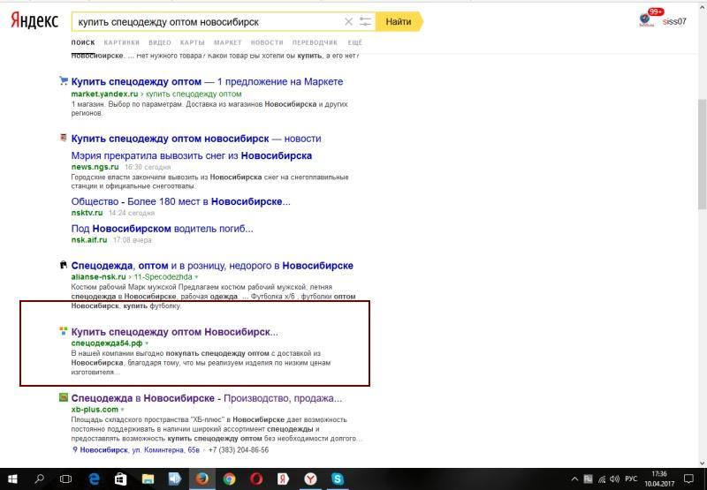Open Google Chrome from the taskbar
707x490 pixels.
coord(230,479)
